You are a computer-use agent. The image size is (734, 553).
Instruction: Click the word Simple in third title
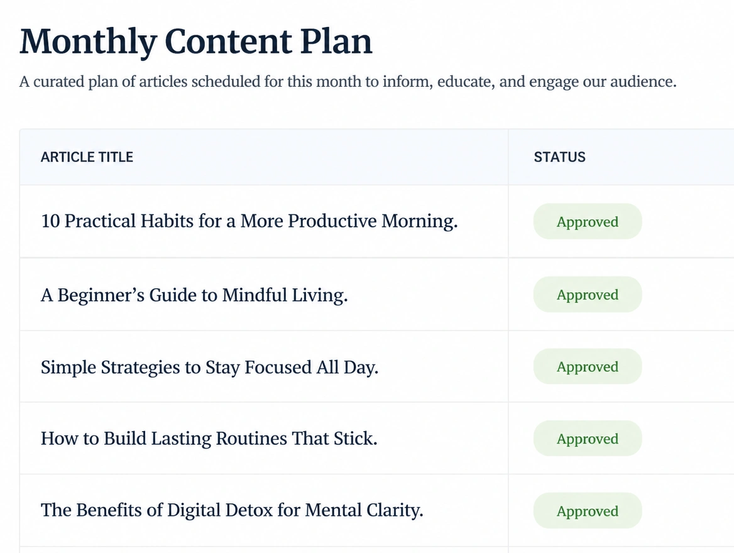[x=68, y=368]
